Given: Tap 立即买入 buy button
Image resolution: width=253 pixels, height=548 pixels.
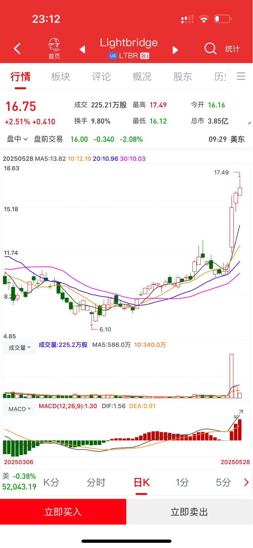Looking at the screenshot, I should coord(63,512).
